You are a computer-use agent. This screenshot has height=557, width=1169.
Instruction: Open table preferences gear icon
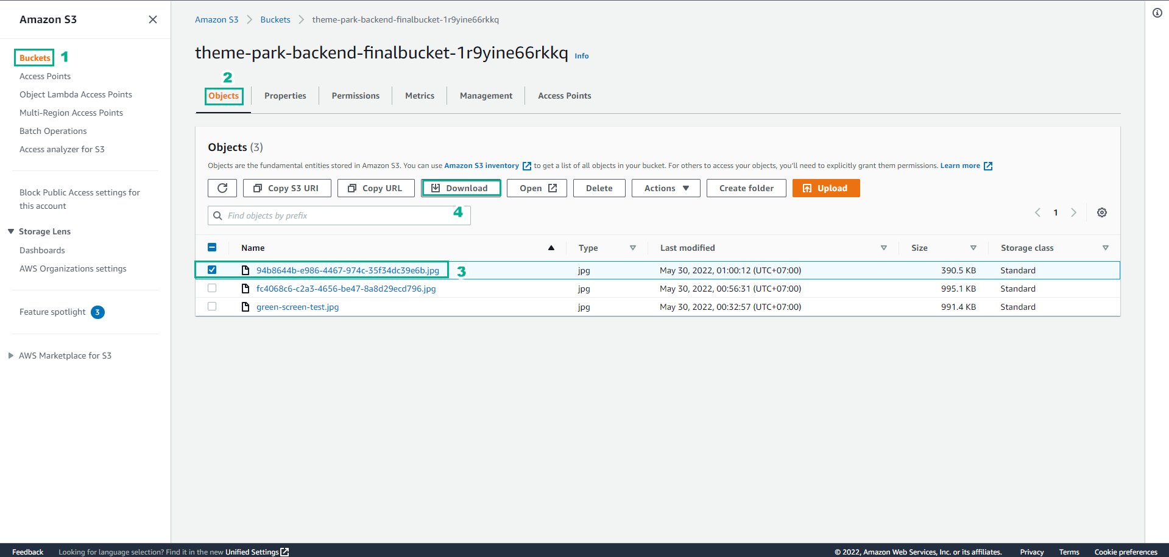tap(1102, 212)
